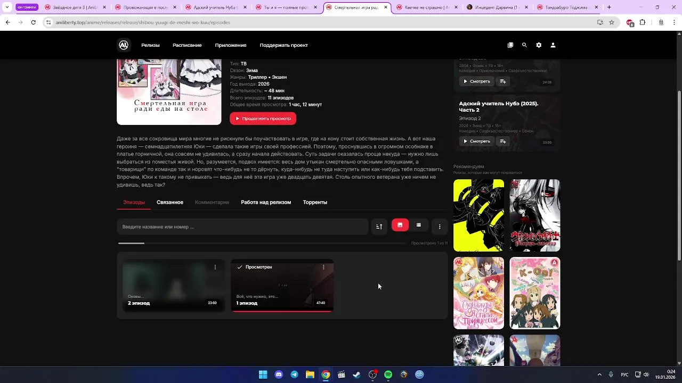Click Смотреть for Адский учитель Нубэ Эпизод 2
This screenshot has height=383, width=682.
tap(476, 141)
